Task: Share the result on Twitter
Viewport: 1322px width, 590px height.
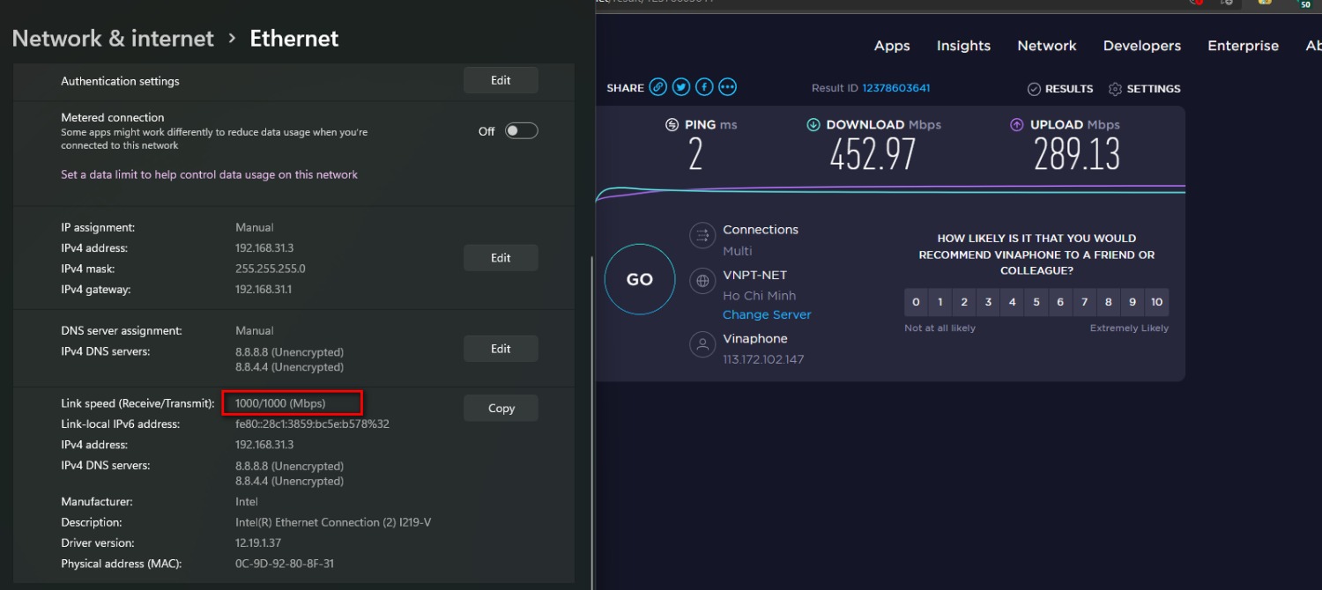Action: [x=680, y=87]
